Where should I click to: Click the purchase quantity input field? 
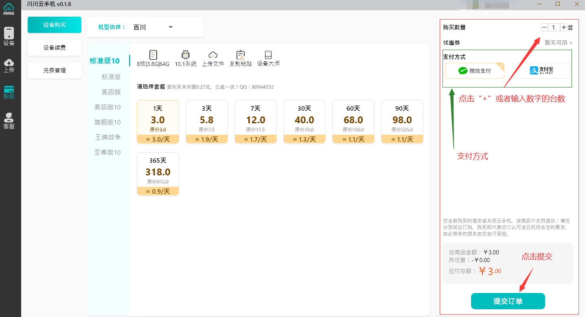pos(554,27)
